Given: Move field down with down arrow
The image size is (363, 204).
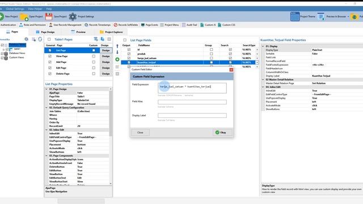Looking at the screenshot, I should (x=117, y=52).
